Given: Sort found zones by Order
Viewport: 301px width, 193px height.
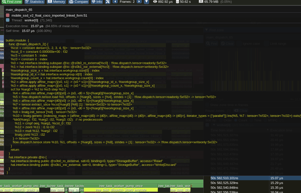Looking at the screenshot, I should point(221,120).
